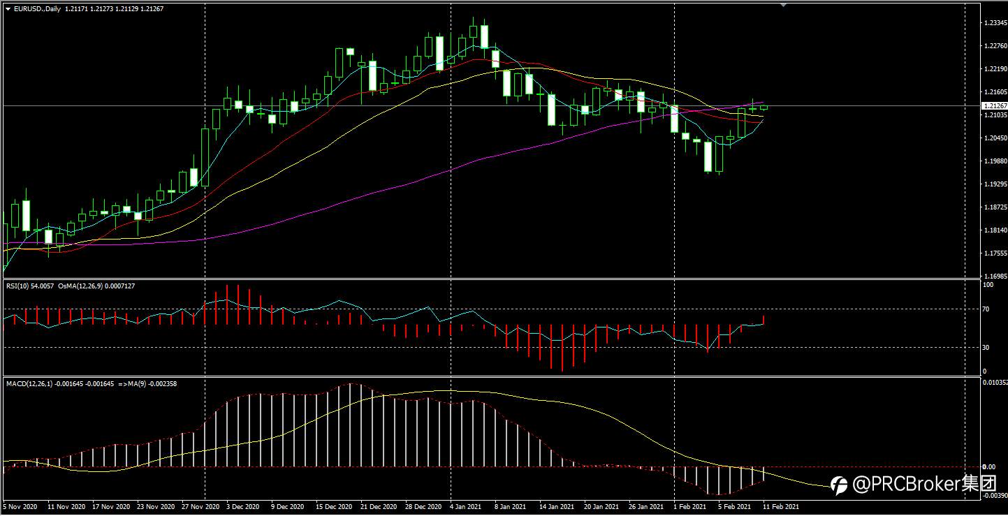This screenshot has width=1008, height=516.
Task: Click the 1.21605 price axis label
Action: [994, 92]
